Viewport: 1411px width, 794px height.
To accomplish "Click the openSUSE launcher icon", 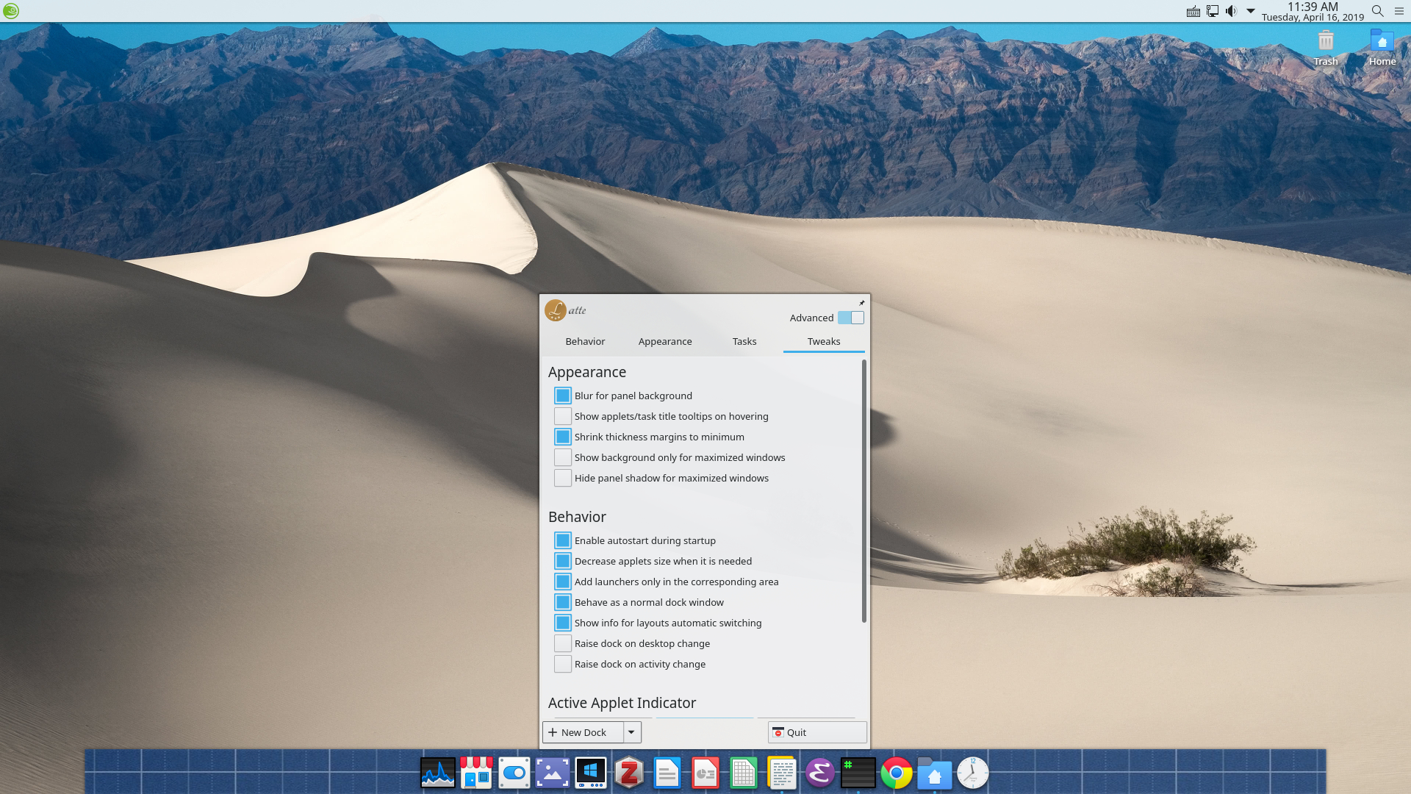I will (11, 11).
